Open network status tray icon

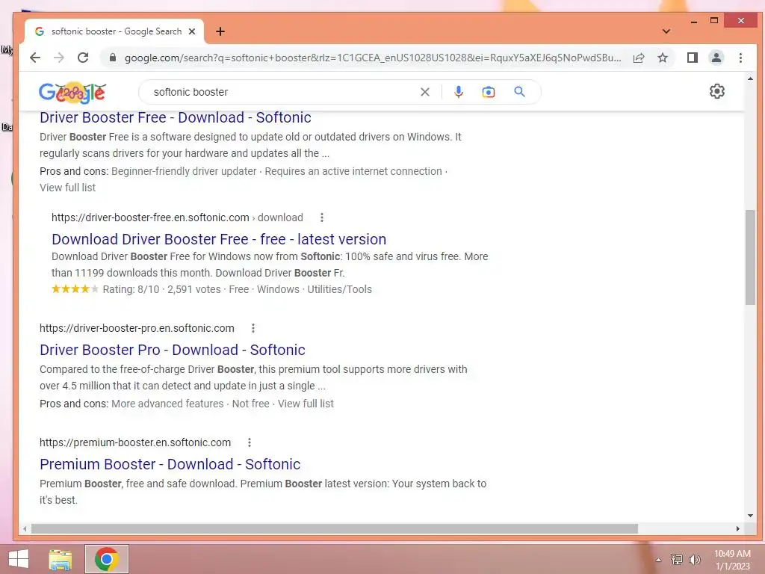pos(676,559)
